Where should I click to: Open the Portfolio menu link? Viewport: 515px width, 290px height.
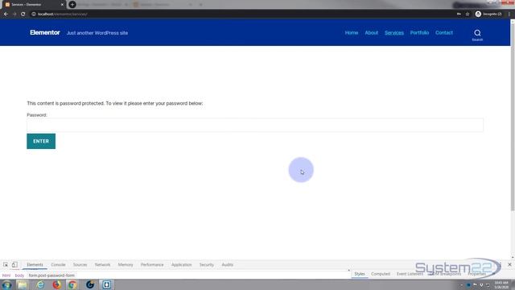(x=419, y=32)
